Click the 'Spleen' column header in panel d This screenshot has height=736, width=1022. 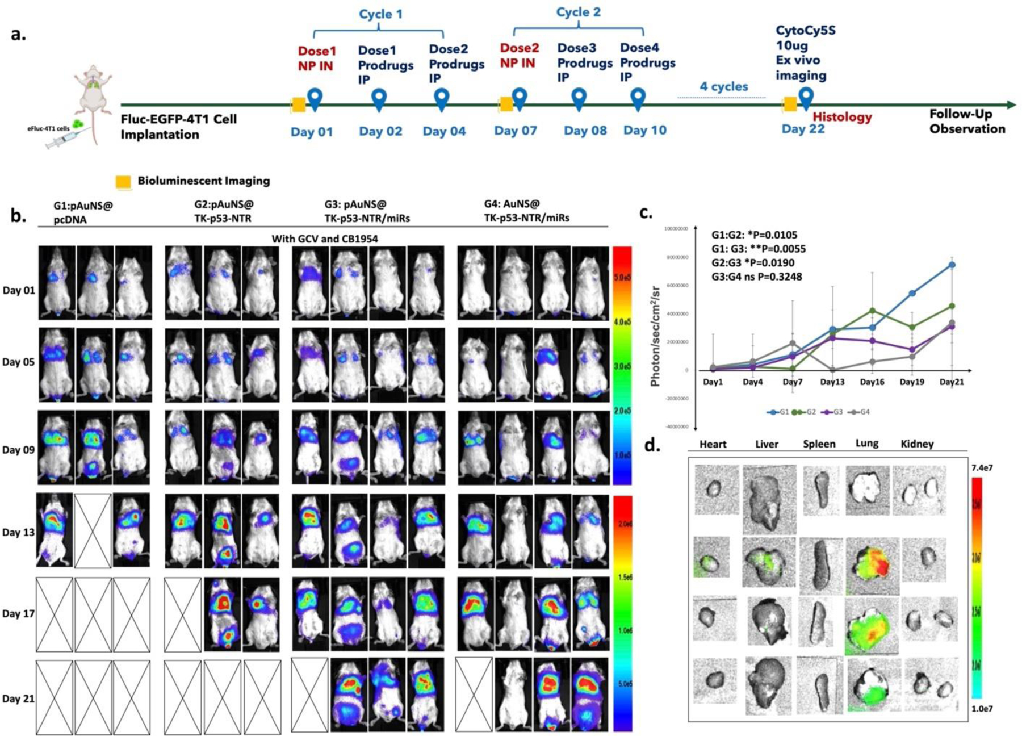[x=819, y=444]
